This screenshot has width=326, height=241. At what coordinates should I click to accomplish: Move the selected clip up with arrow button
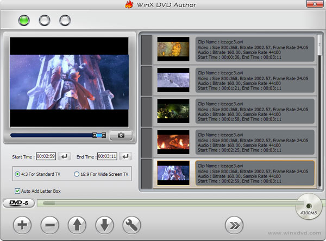tap(77, 224)
